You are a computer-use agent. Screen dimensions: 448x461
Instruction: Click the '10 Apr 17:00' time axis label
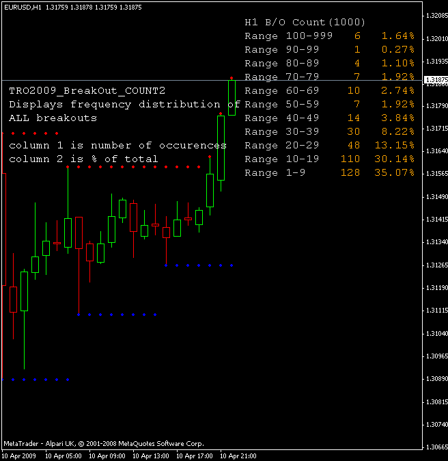coord(195,456)
